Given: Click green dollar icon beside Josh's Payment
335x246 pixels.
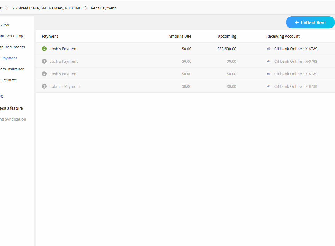Looking at the screenshot, I should (44, 49).
